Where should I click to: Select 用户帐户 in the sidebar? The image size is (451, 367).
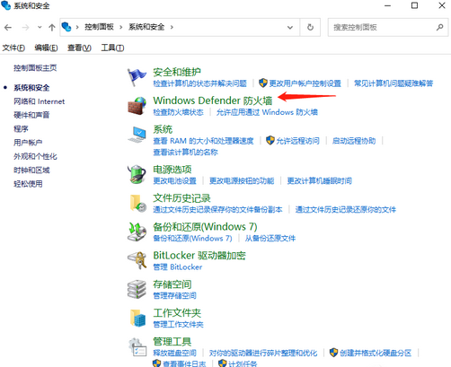pos(28,143)
